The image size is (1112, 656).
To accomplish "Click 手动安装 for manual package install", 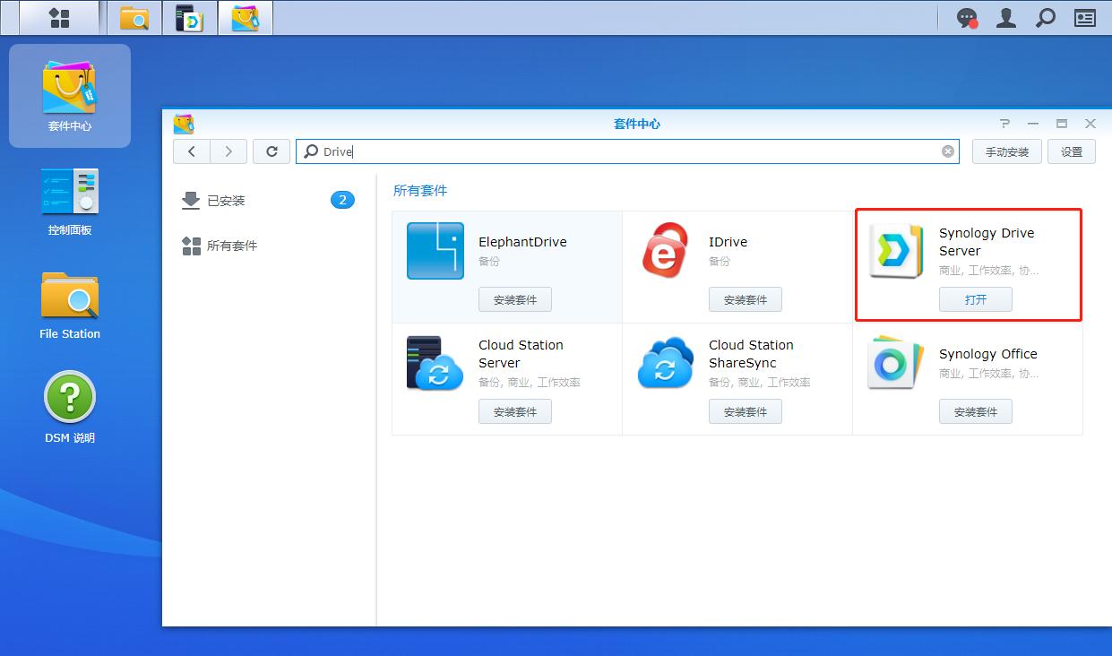I will 1006,151.
